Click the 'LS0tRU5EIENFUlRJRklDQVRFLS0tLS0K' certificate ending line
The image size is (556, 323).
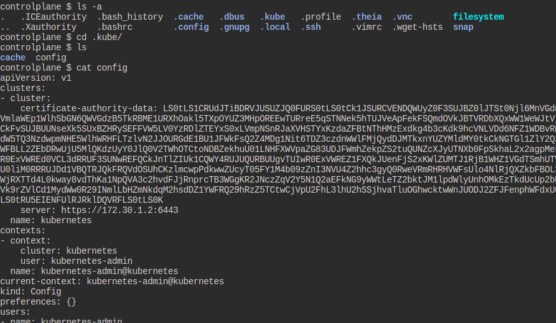point(81,200)
